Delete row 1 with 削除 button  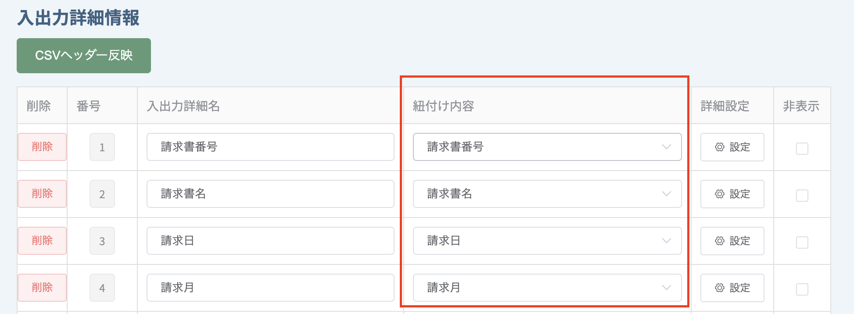42,147
